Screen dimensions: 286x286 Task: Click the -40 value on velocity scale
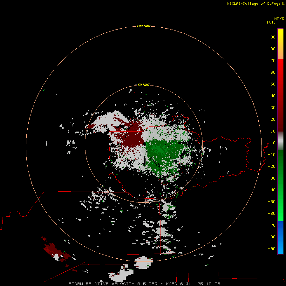(x=272, y=190)
